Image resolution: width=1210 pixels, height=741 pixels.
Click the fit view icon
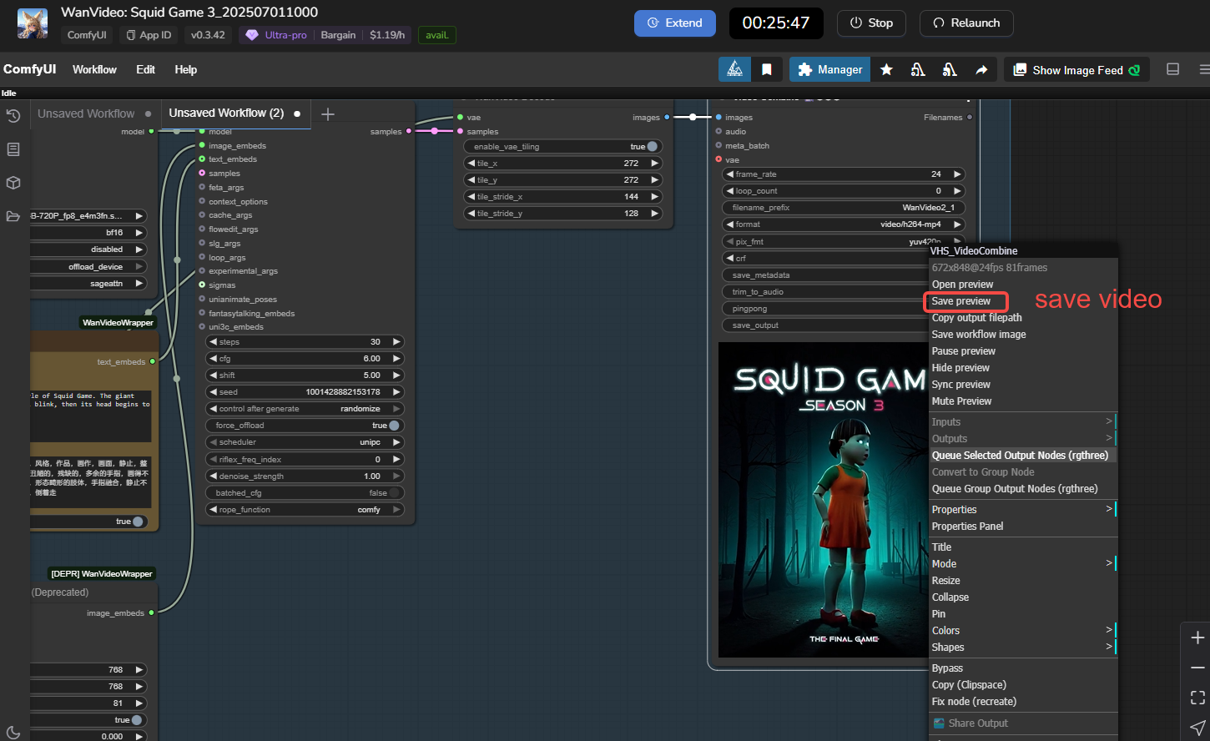[x=1197, y=698]
